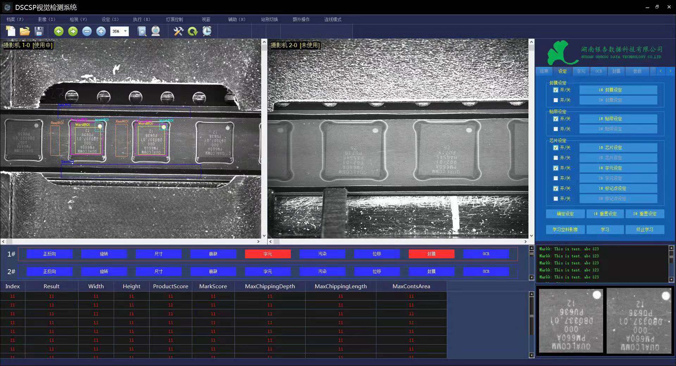Click the 确定设定 button
The height and width of the screenshot is (366, 676).
point(565,214)
